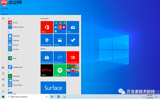160x99 pixels.
Task: Open the taskbar clock and date
Action: (150, 97)
